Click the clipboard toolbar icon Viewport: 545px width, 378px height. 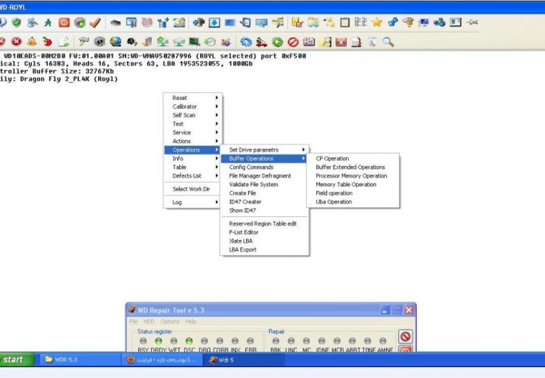coord(345,22)
